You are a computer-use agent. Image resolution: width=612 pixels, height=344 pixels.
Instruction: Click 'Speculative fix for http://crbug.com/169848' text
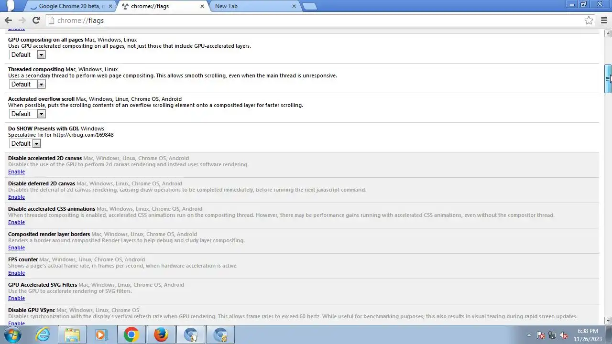click(61, 135)
